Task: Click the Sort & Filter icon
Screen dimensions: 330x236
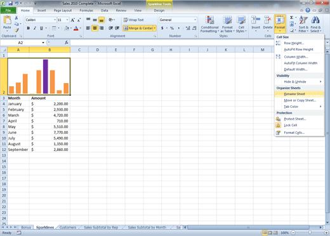Action: [x=303, y=20]
